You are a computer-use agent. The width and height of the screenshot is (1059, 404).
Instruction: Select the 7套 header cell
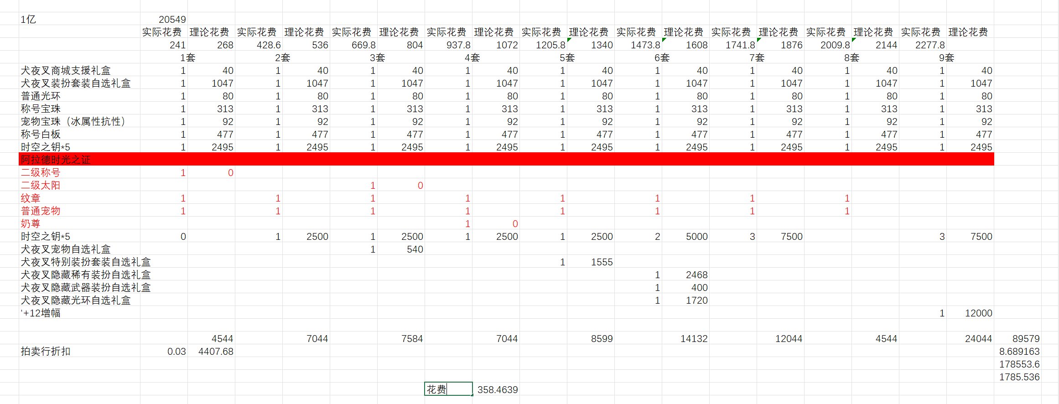coord(757,58)
